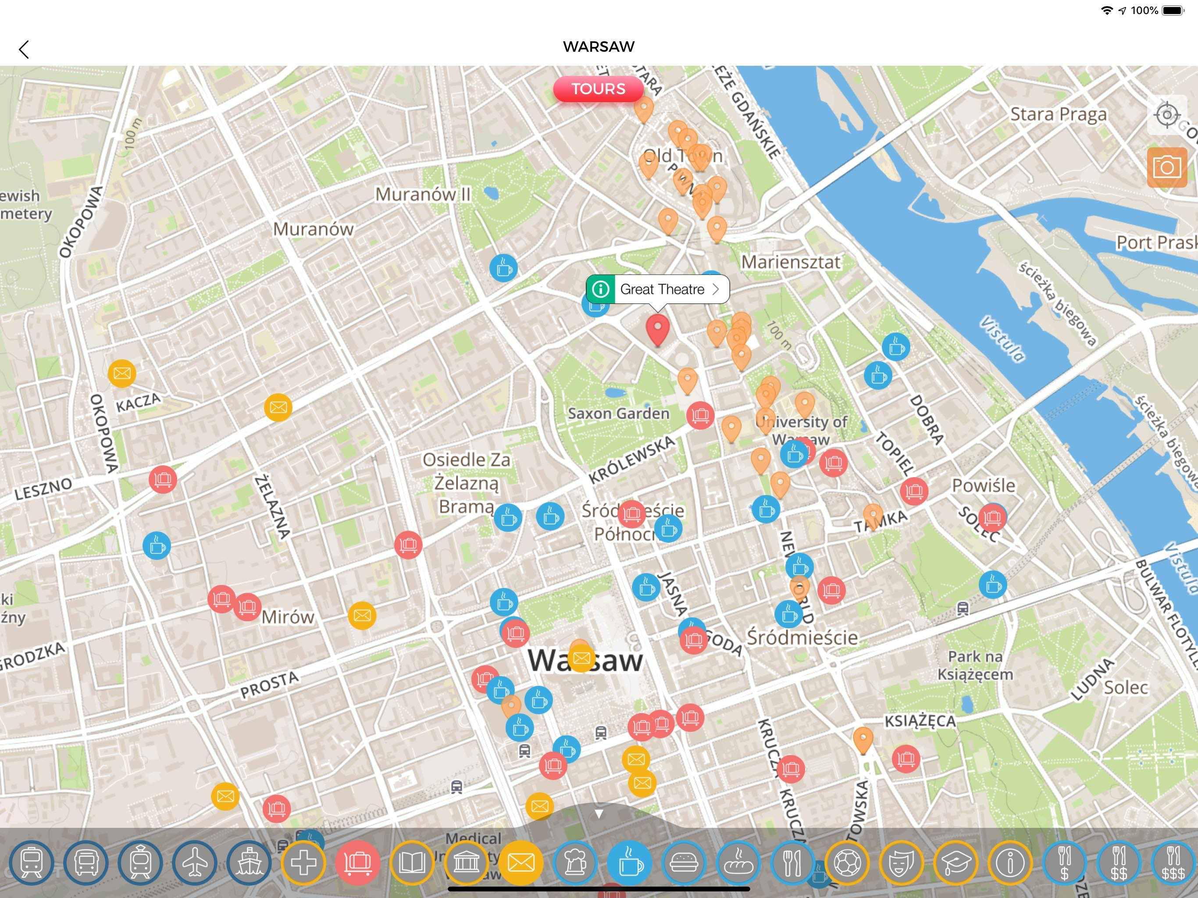Select luggage marker right of Saxon Garden label
This screenshot has height=898, width=1198.
pos(700,415)
